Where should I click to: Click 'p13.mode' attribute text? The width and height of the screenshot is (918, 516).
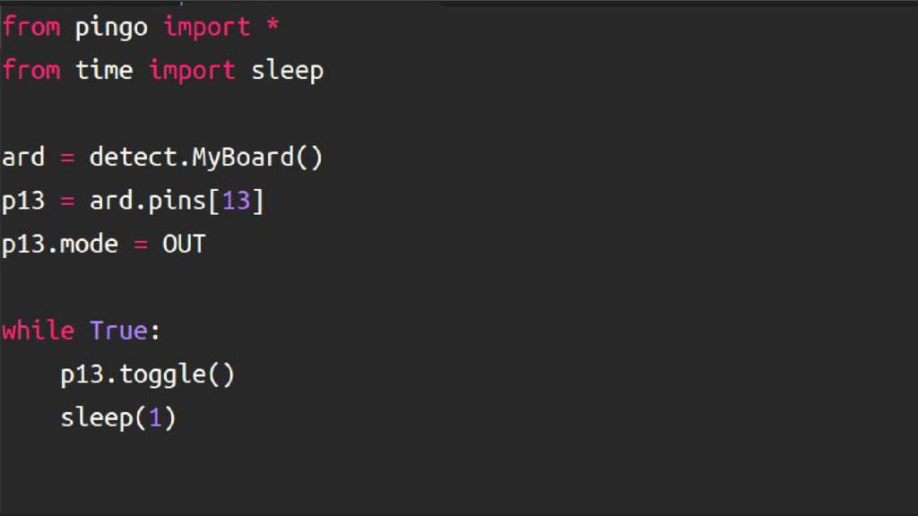(60, 245)
